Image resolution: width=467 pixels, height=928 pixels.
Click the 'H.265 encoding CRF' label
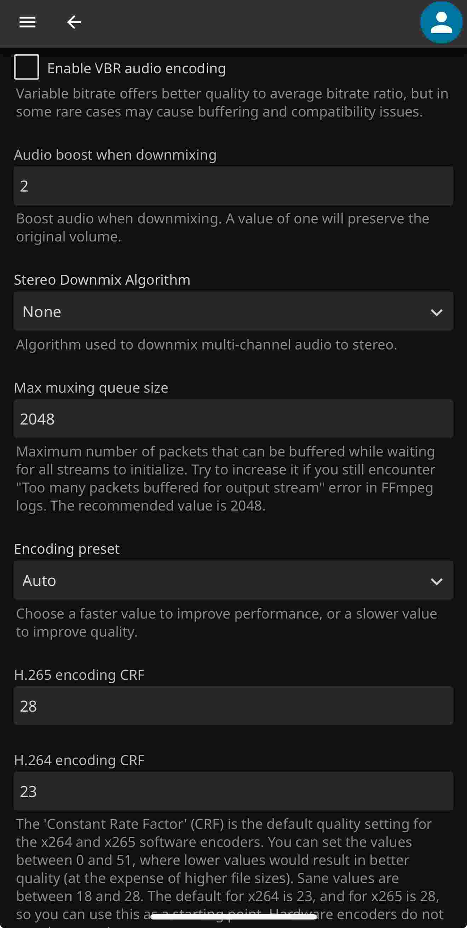tap(79, 675)
